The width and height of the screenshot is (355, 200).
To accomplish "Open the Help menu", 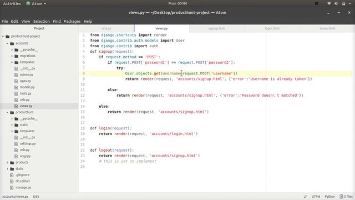I will click(x=88, y=21).
